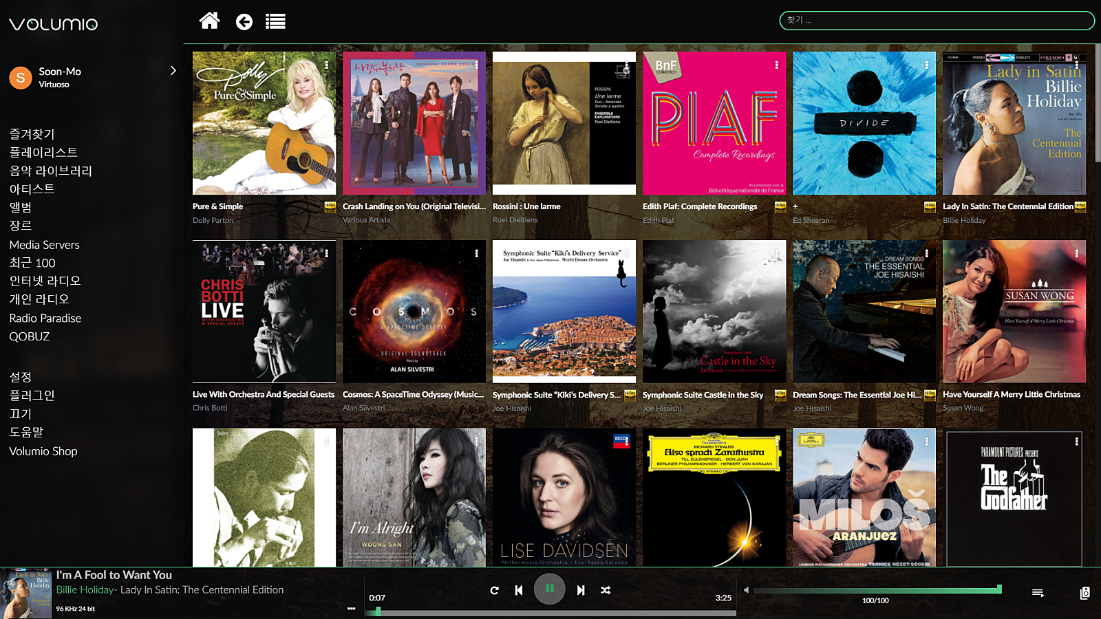Open the Cosmos album menu dots

(476, 253)
